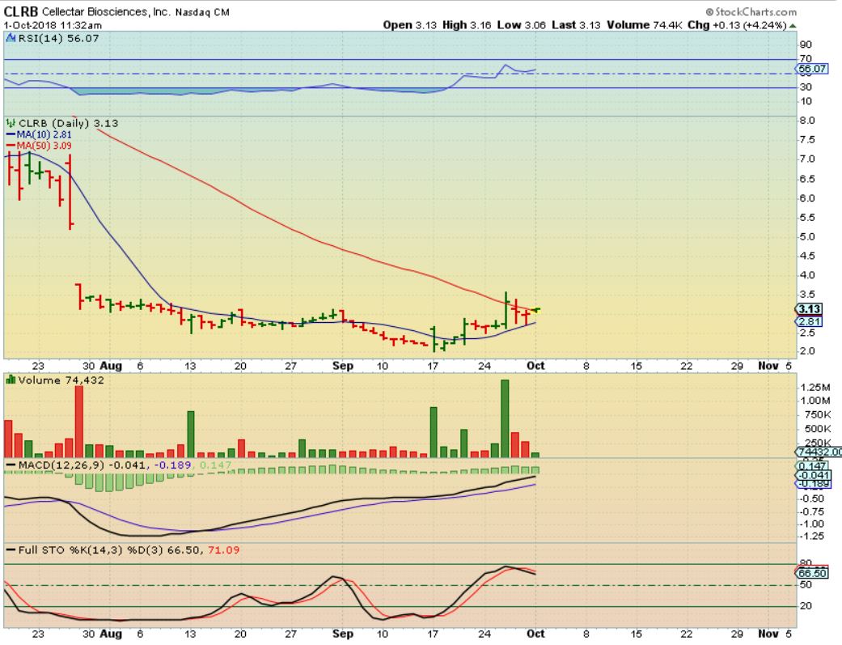Click the Open 3.13 value in header
Screen dimensions: 842x645
410,25
